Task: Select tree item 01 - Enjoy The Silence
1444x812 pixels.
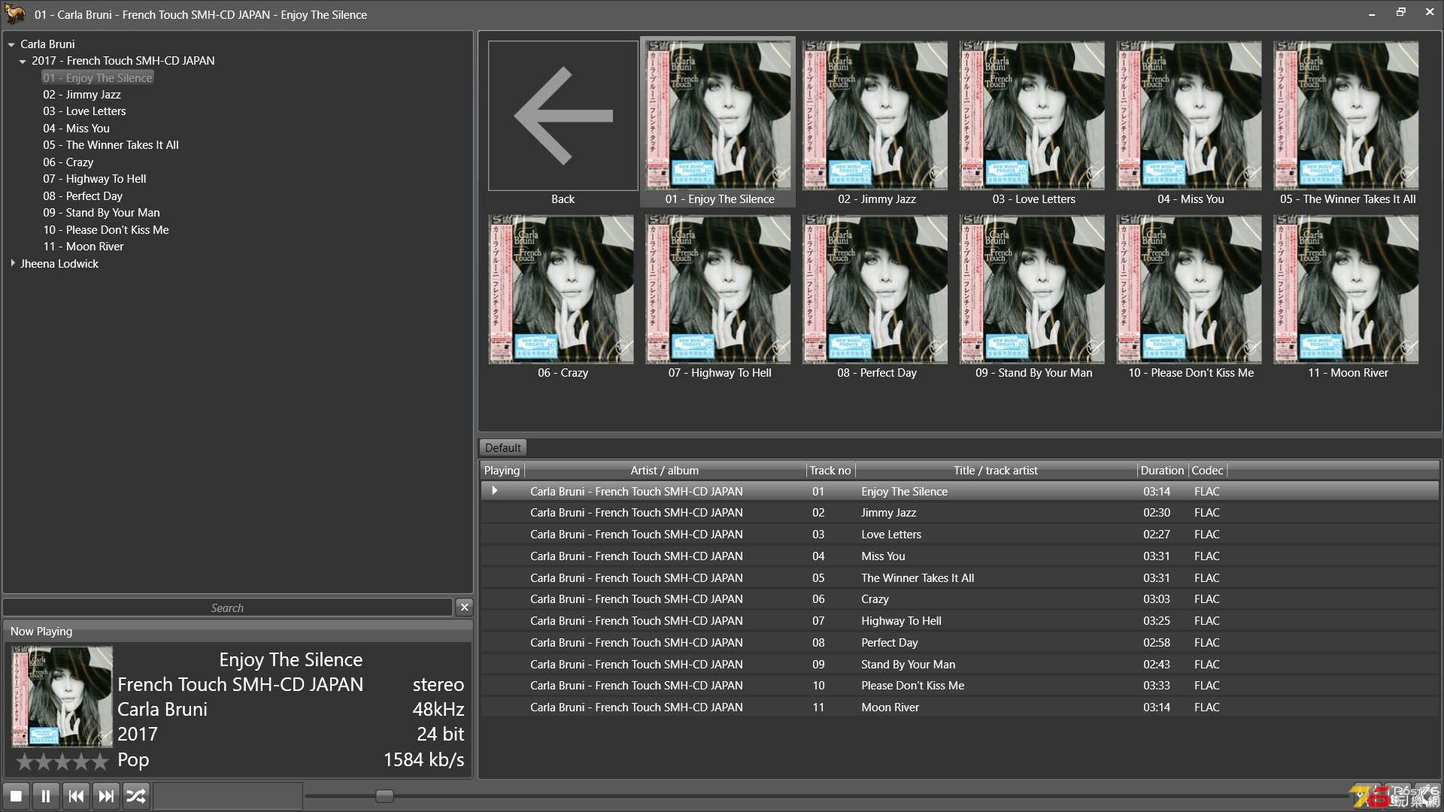Action: (98, 77)
